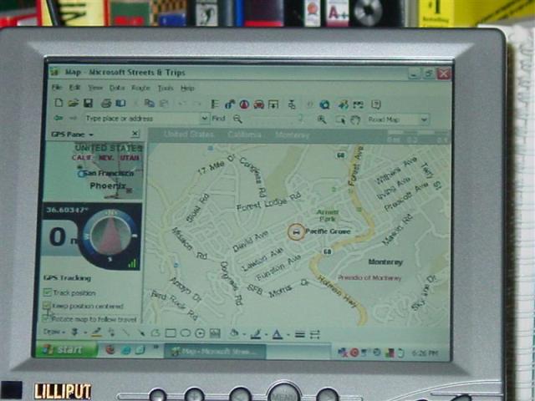This screenshot has height=401, width=535.
Task: Click the fill color paint bucket
Action: [235, 333]
